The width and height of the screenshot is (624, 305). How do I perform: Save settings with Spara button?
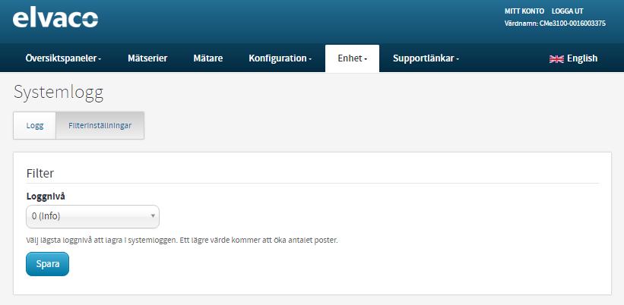47,264
